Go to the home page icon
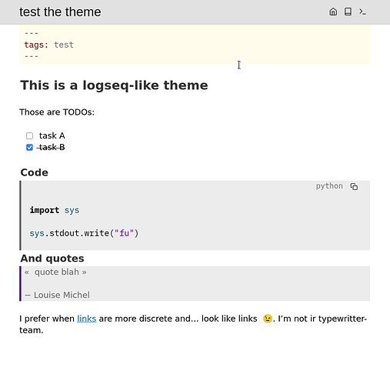 point(333,12)
